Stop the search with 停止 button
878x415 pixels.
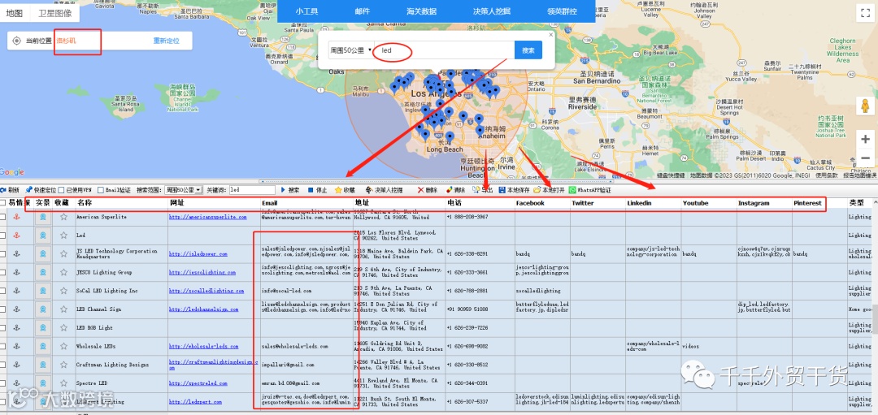(318, 190)
